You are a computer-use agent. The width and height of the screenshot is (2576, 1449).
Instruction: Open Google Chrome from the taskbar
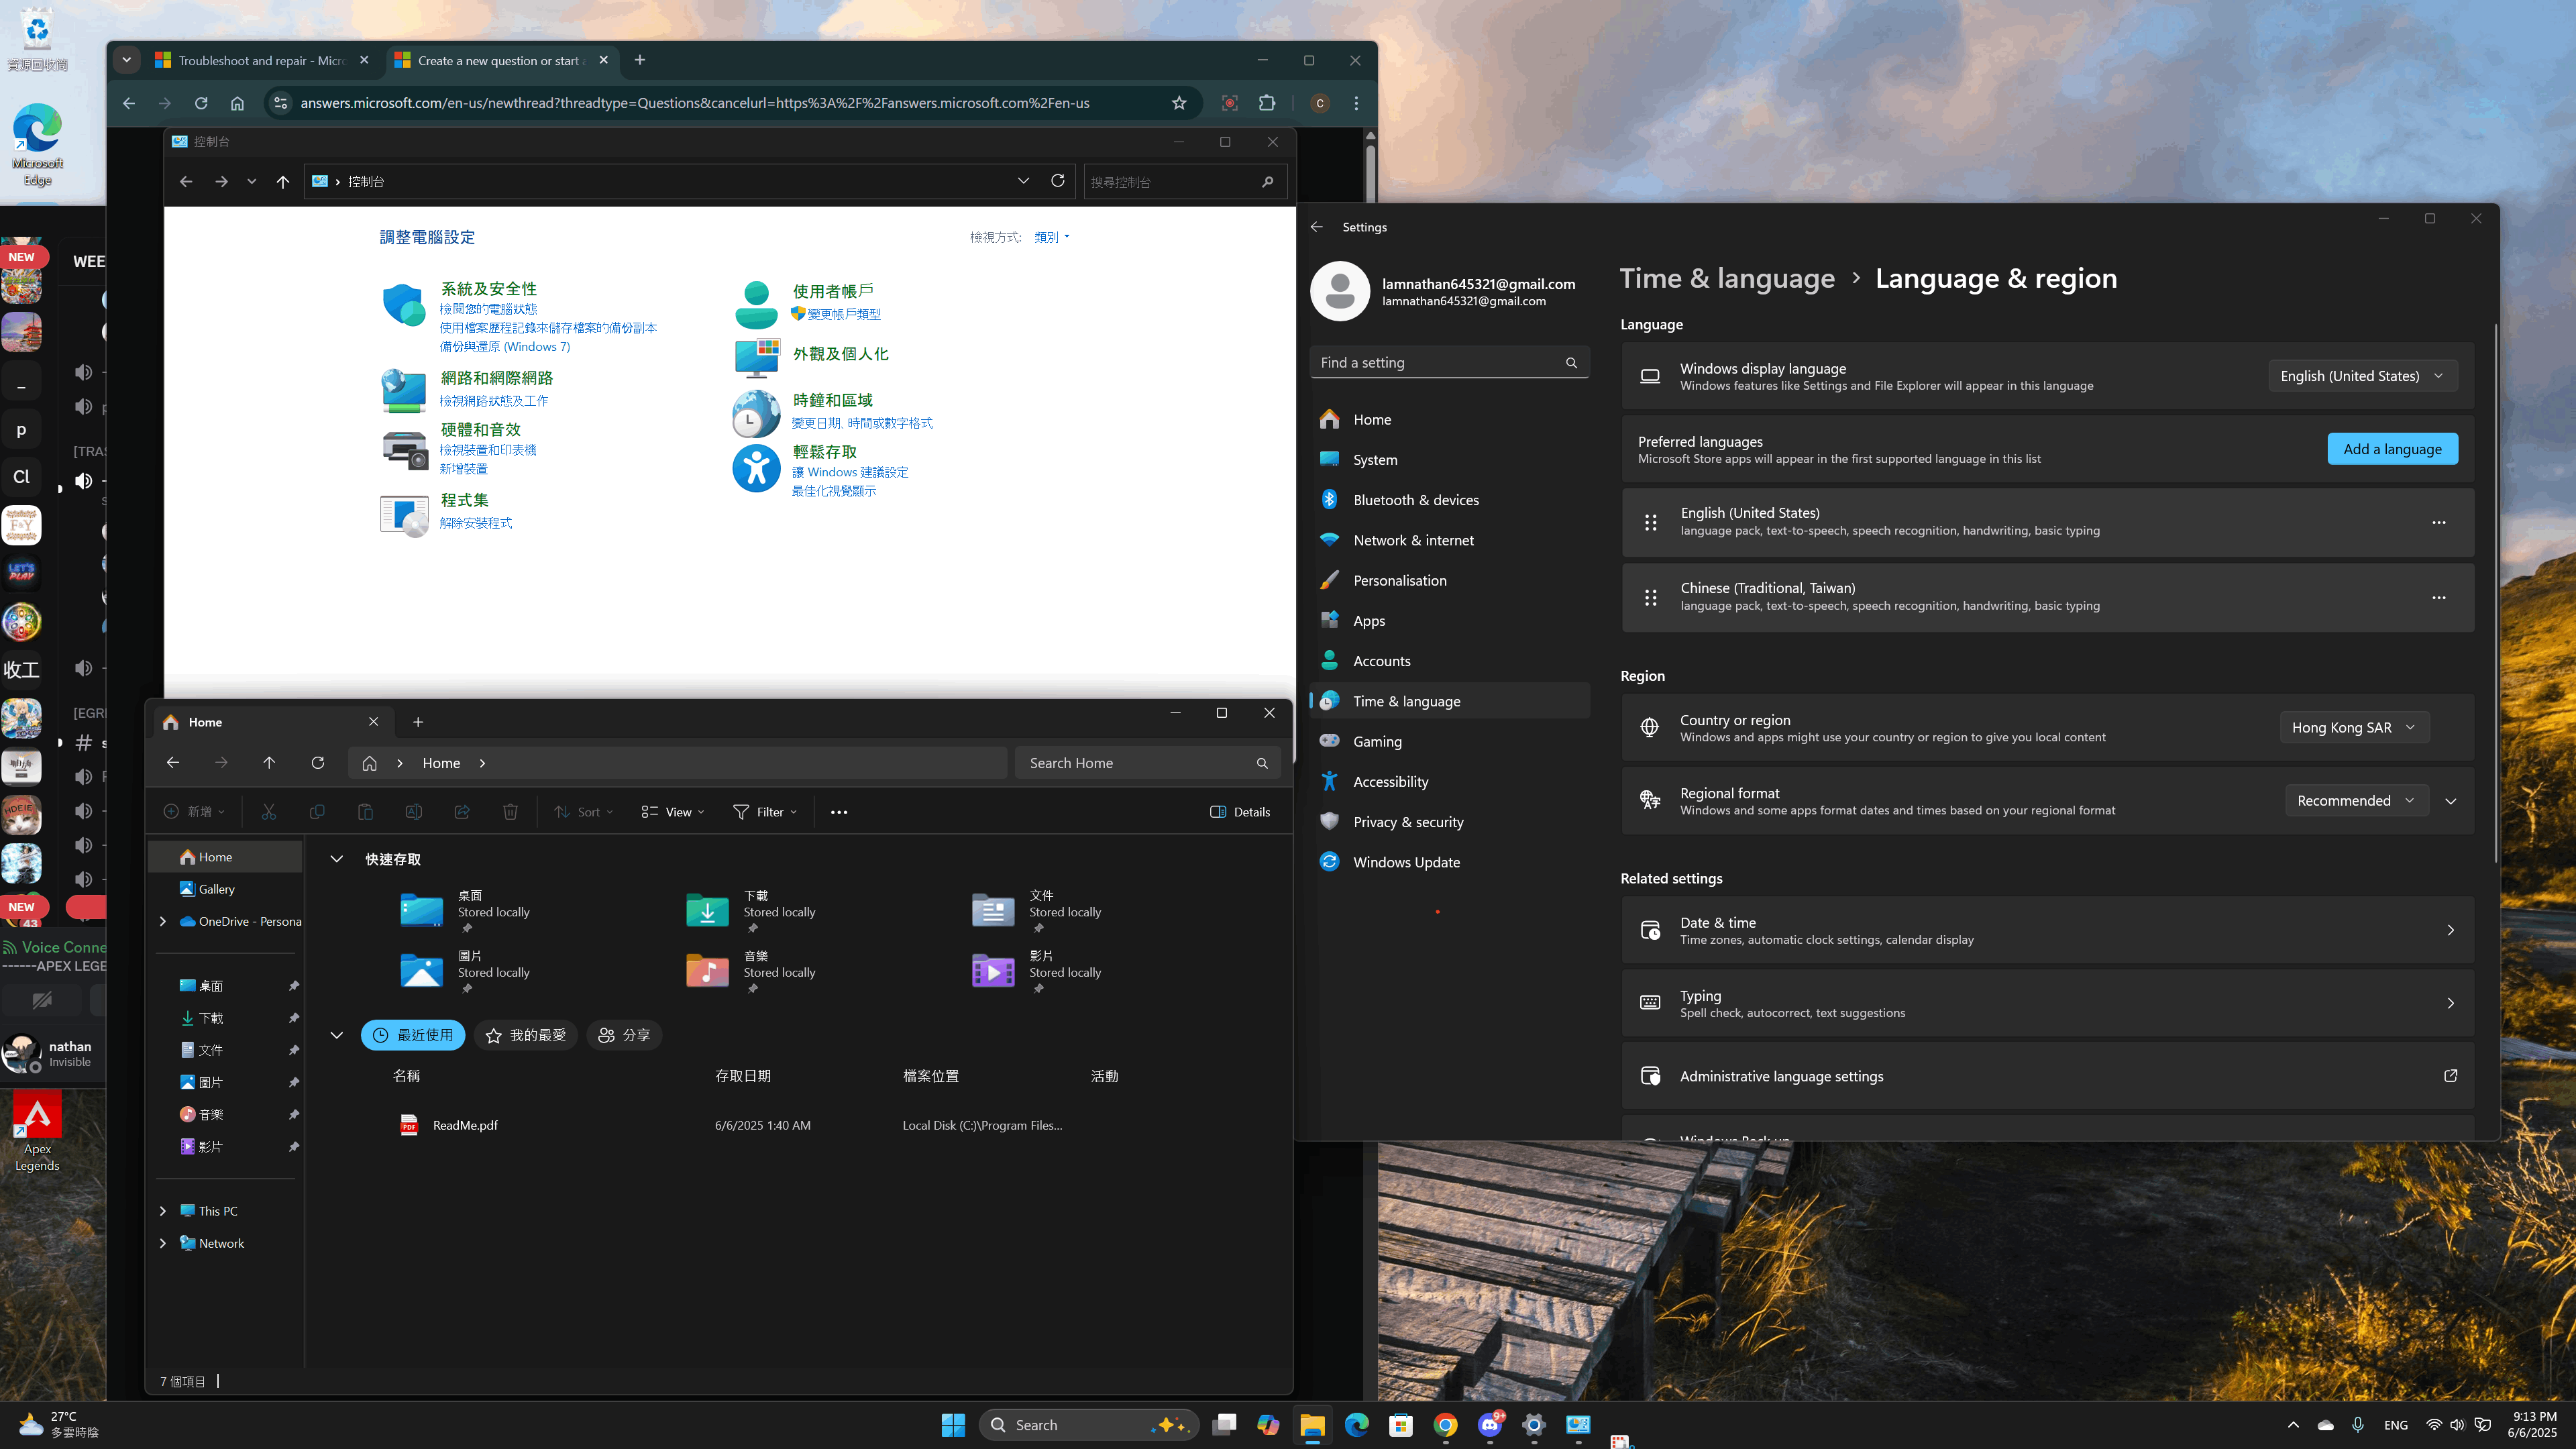click(1445, 1425)
